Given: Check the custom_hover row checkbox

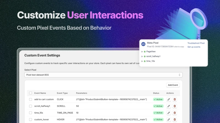Looking at the screenshot, I should click(31, 119).
